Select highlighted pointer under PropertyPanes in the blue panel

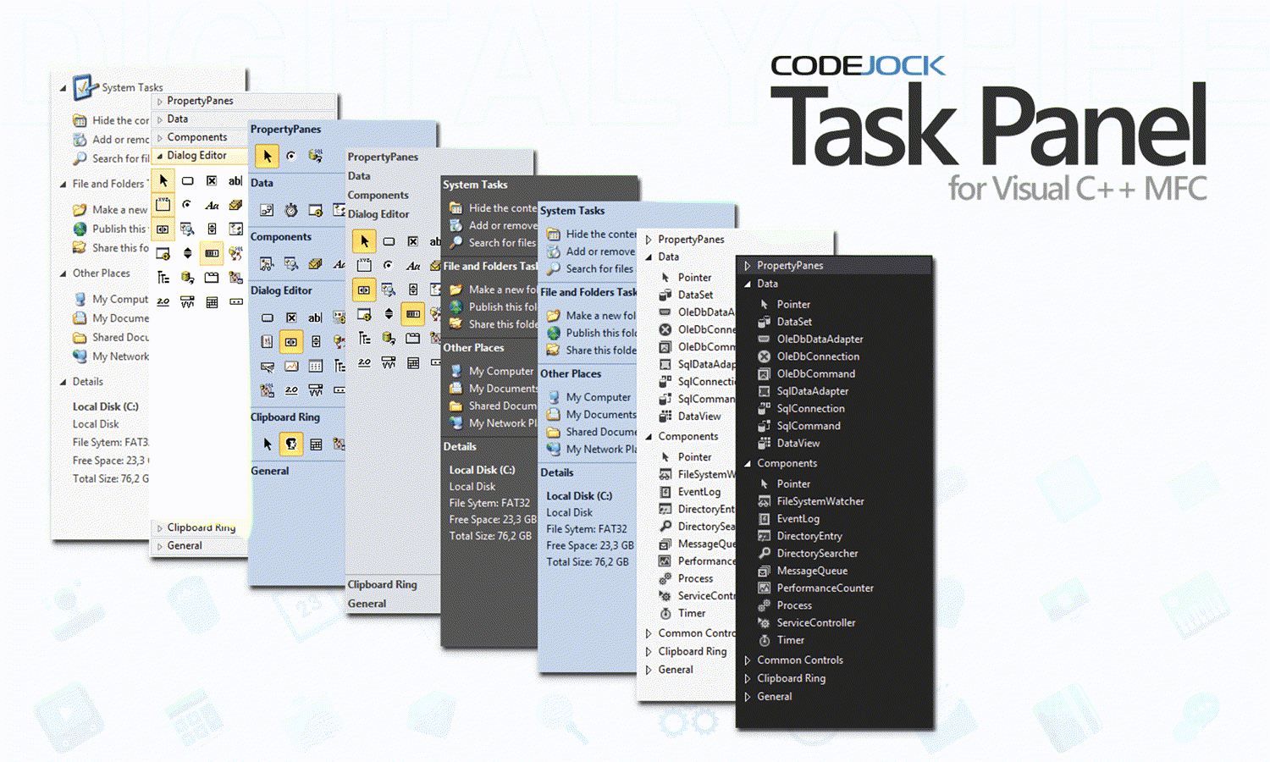coord(267,156)
